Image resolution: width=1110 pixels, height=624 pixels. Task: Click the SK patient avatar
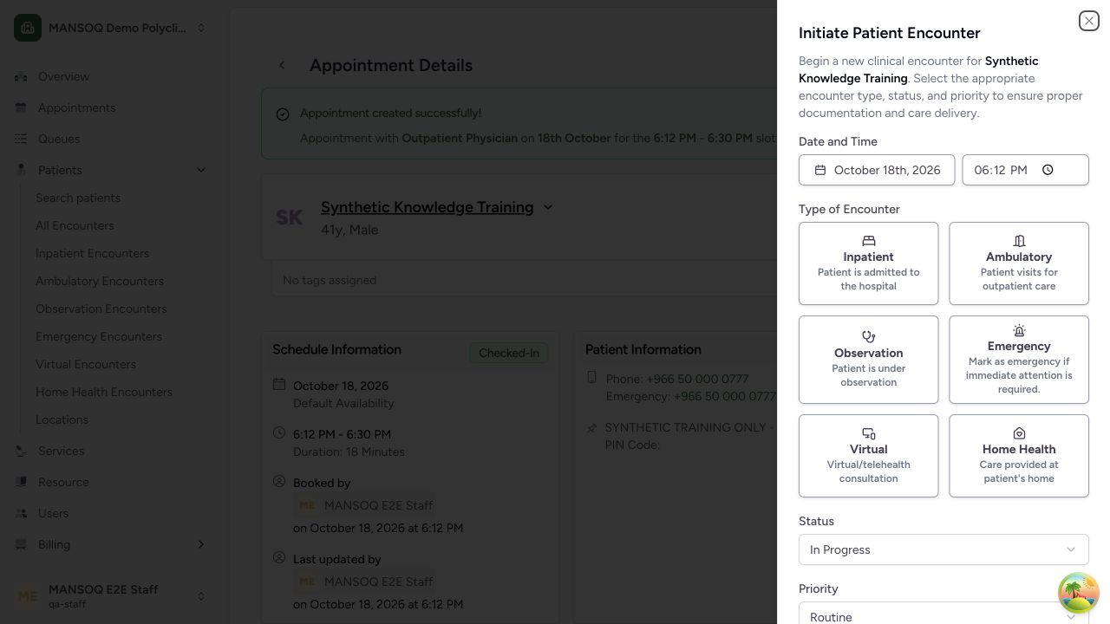(x=290, y=218)
